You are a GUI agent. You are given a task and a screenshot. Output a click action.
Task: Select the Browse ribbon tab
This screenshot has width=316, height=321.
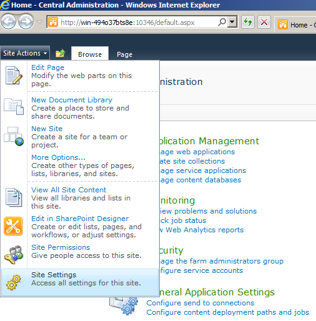(x=90, y=54)
